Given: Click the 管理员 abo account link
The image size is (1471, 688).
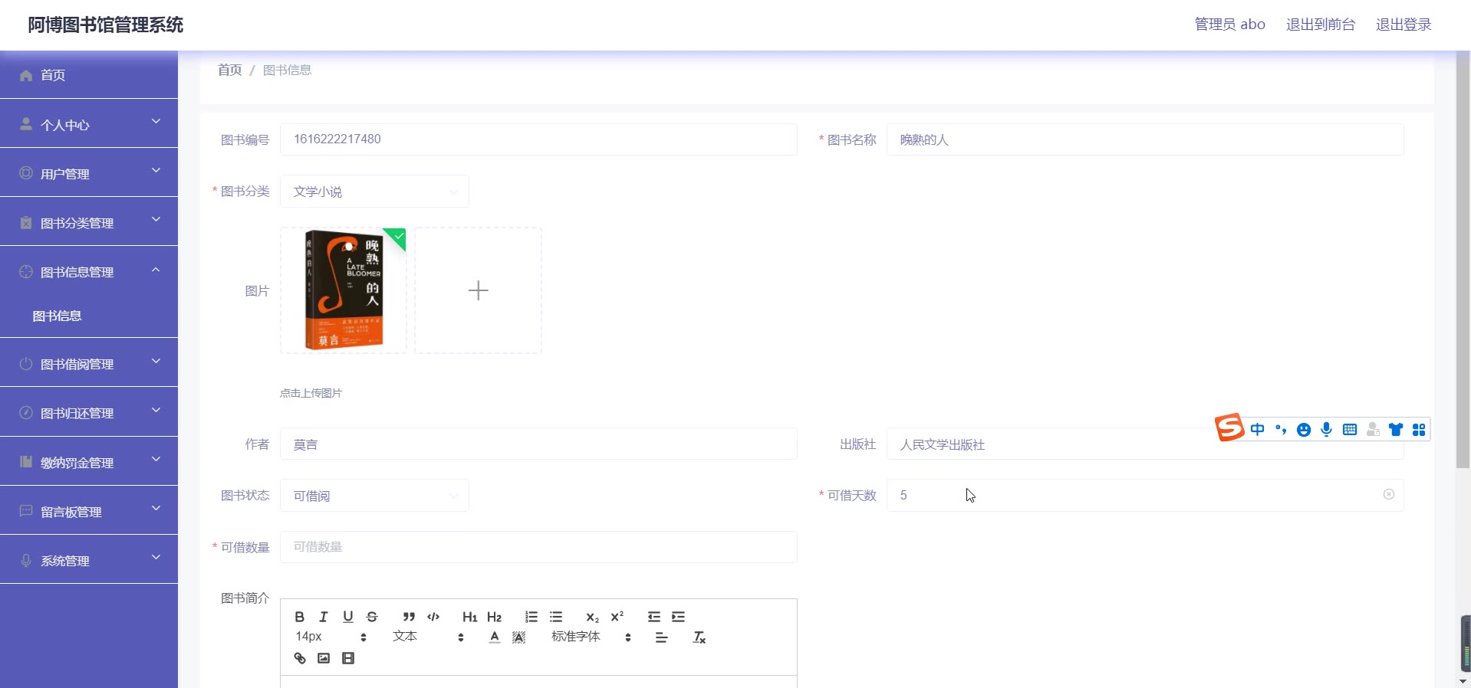Looking at the screenshot, I should [x=1230, y=25].
